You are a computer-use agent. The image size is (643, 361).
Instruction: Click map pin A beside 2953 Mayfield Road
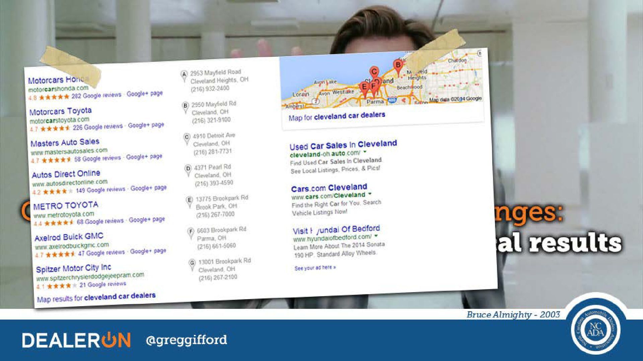[x=184, y=76]
